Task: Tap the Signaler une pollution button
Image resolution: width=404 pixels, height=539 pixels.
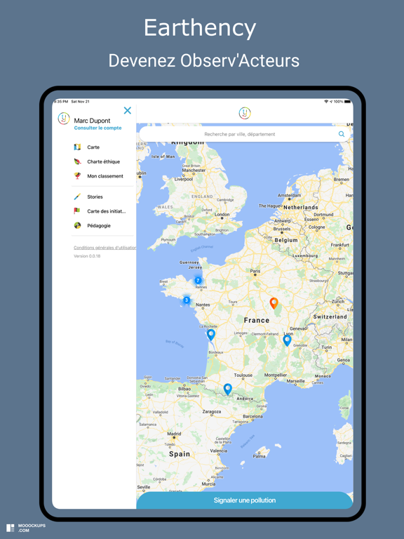Action: (245, 500)
